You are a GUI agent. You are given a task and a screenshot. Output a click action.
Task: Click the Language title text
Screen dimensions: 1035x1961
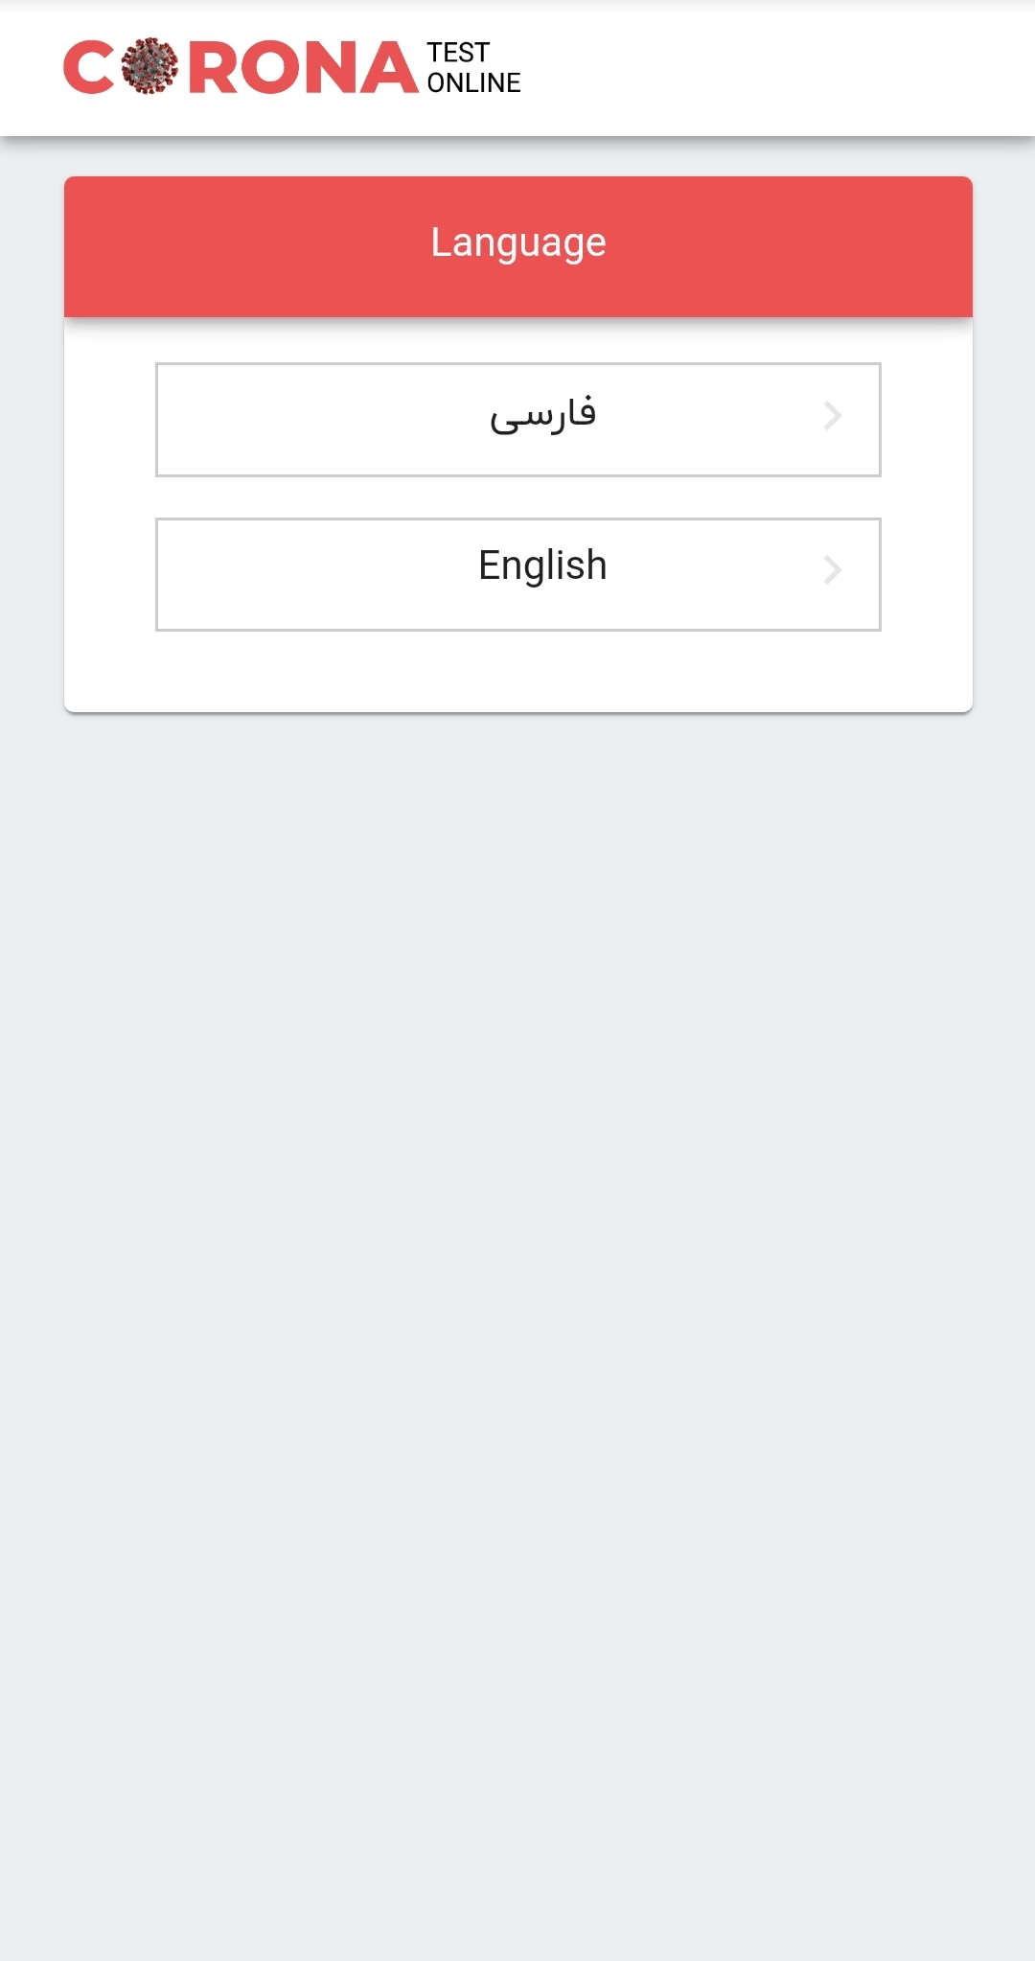click(518, 242)
